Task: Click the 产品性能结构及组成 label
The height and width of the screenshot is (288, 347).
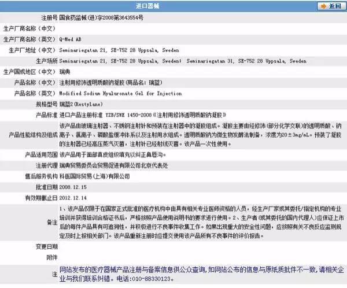Action: pyautogui.click(x=33, y=135)
